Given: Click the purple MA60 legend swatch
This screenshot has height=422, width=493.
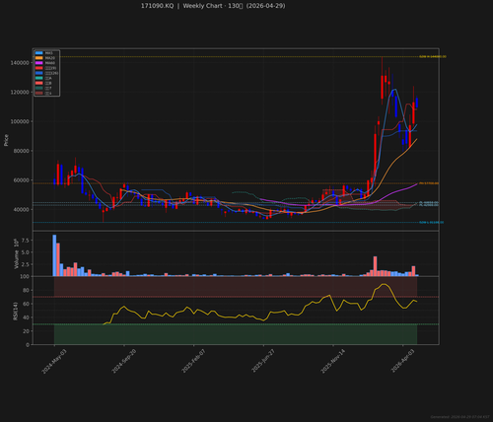Looking at the screenshot, I should [39, 63].
